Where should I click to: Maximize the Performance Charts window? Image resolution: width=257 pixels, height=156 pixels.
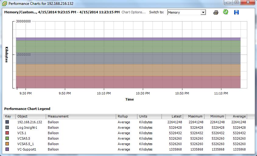(237, 2)
